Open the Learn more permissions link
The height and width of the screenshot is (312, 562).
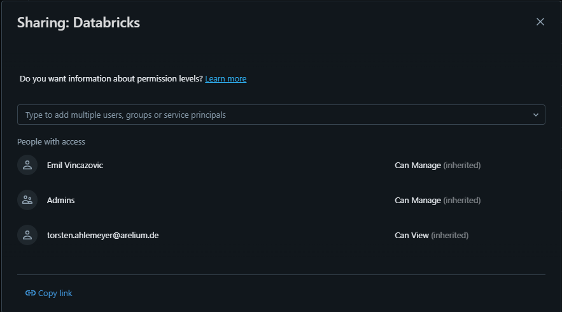coord(225,79)
